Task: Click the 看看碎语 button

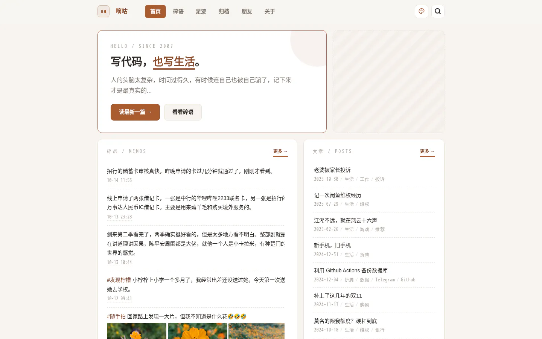Action: click(x=183, y=112)
